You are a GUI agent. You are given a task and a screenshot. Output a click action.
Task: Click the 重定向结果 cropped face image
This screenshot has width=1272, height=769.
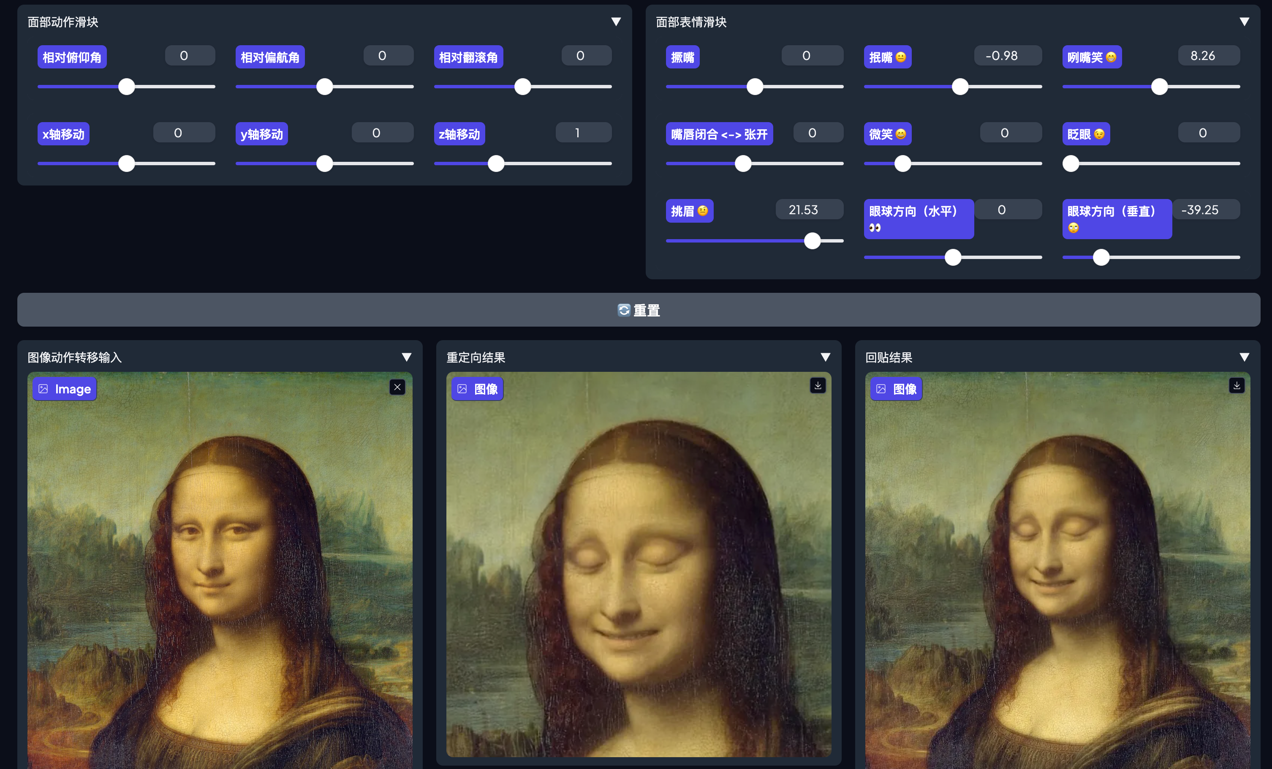click(639, 564)
